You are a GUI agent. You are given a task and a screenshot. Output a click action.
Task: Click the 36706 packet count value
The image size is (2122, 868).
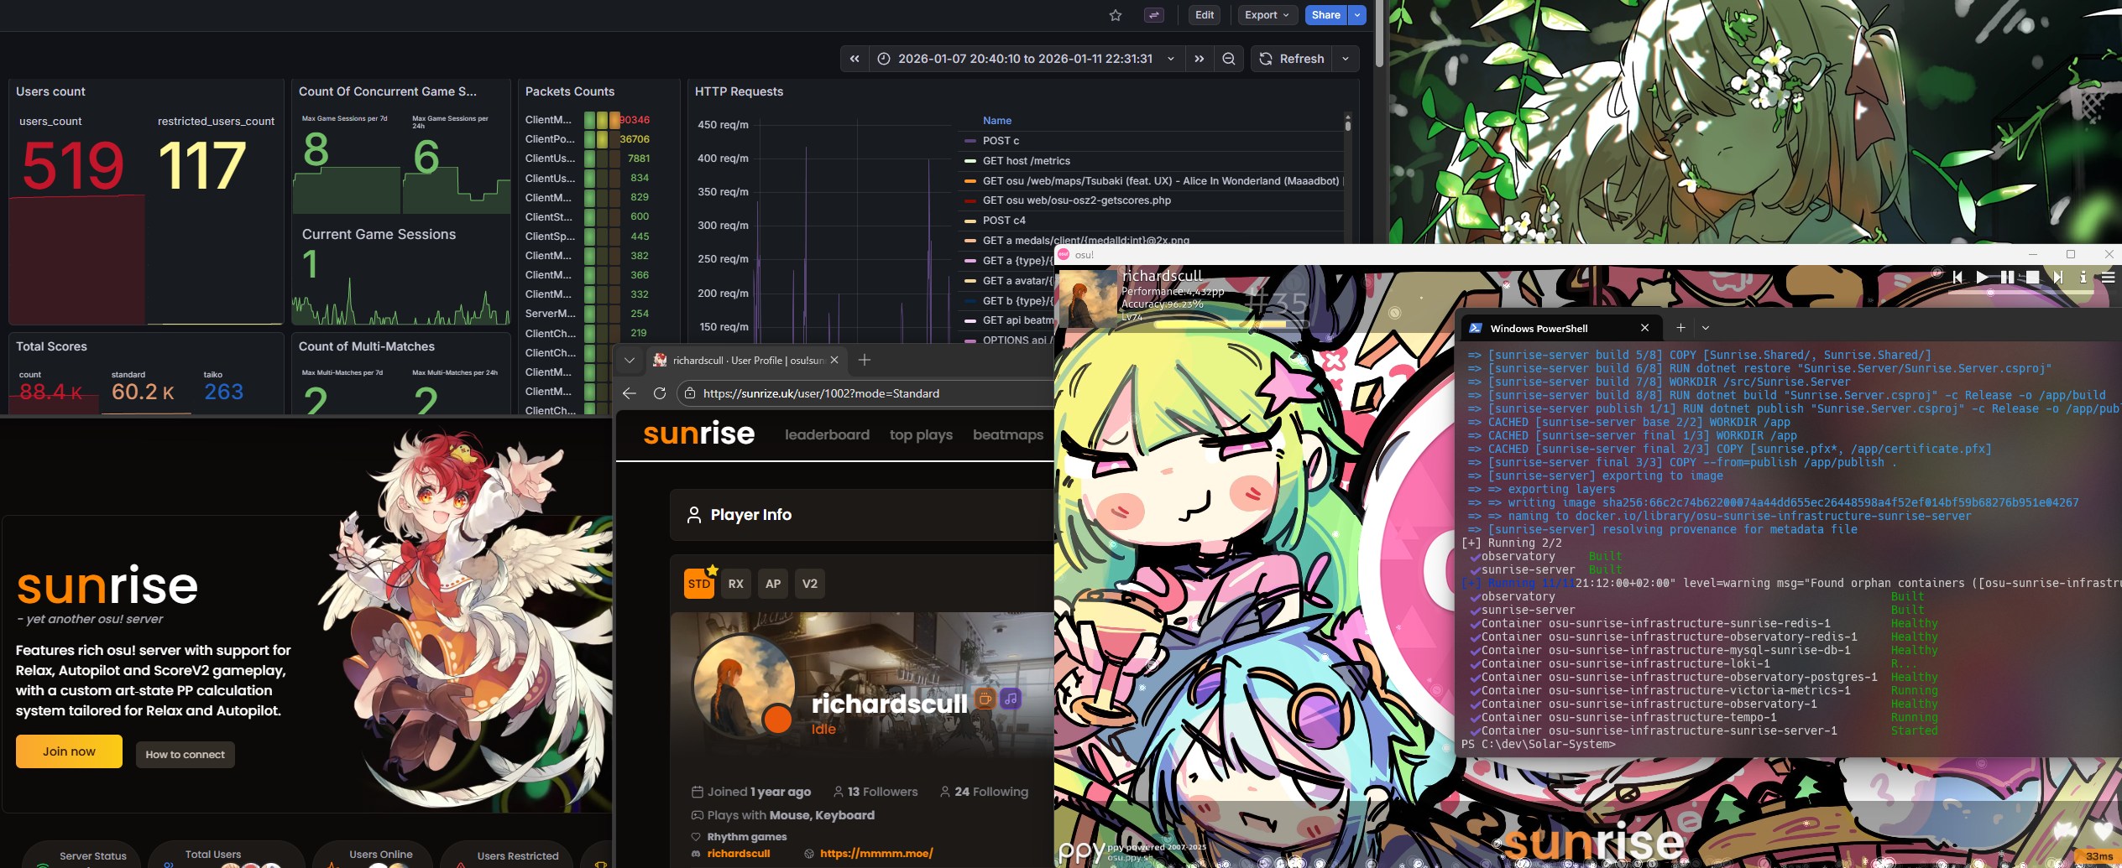point(635,139)
